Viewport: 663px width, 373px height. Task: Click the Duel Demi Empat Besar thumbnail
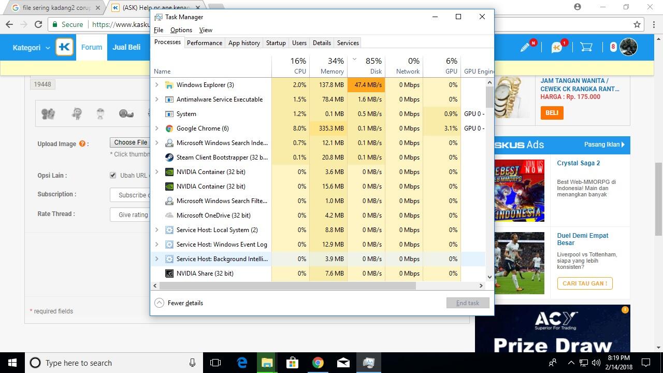tap(520, 263)
